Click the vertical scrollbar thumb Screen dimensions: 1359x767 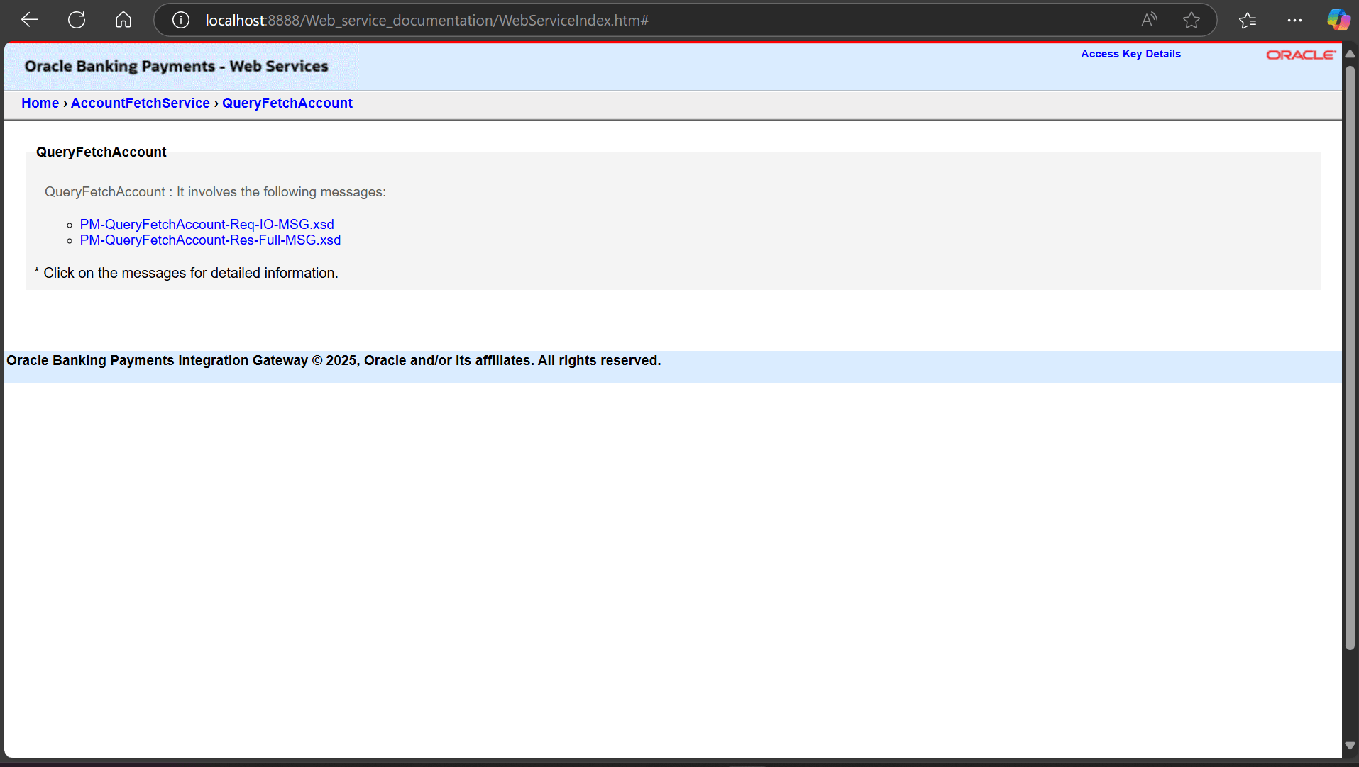1350,358
